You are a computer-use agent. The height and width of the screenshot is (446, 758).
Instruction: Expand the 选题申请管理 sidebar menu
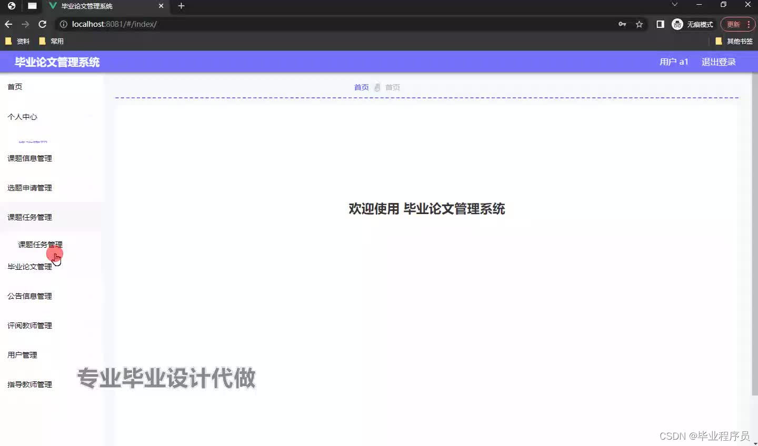[51, 188]
